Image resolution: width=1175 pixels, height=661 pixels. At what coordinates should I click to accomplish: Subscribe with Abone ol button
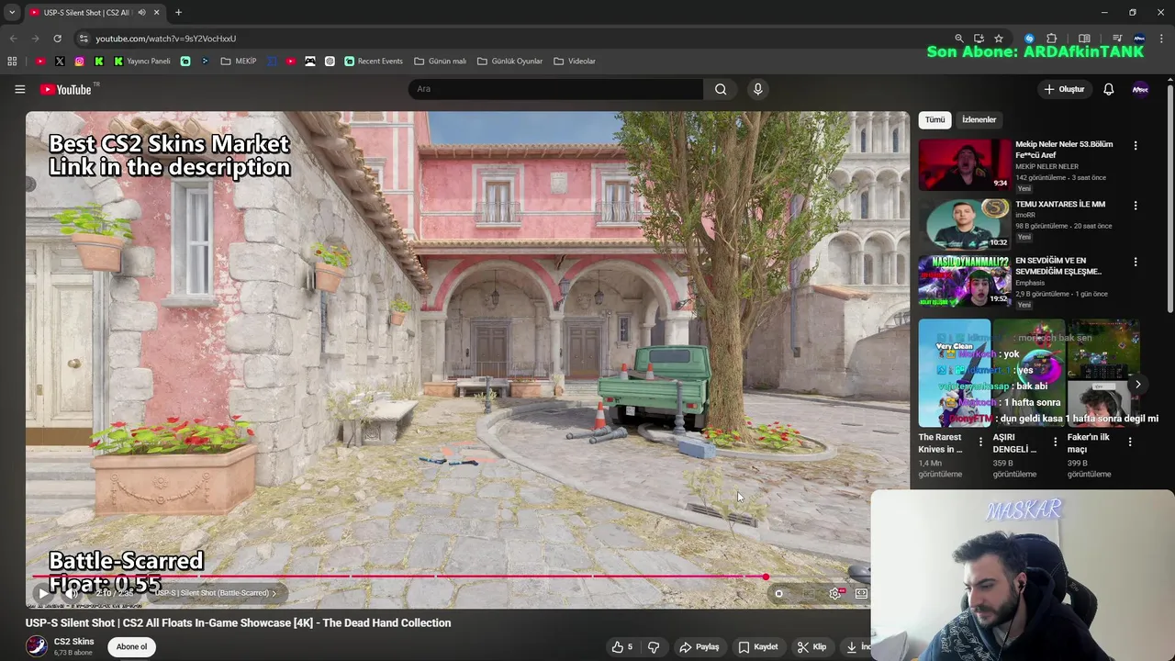(x=131, y=647)
